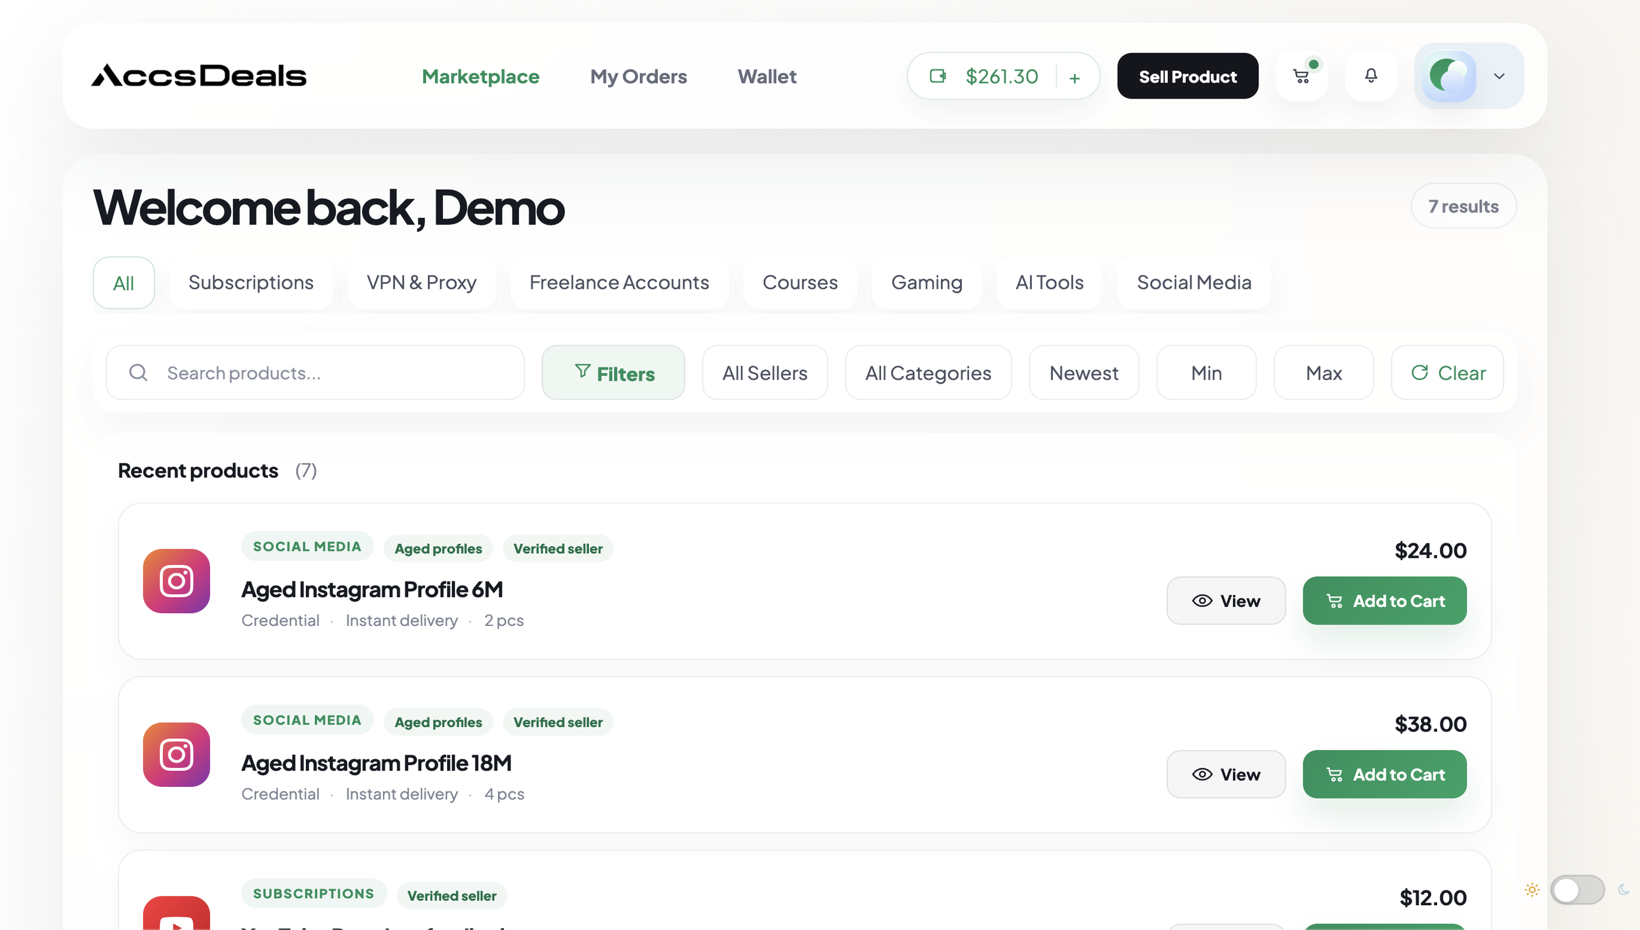Screen dimensions: 1640x930
Task: Expand the profile menu chevron
Action: (1499, 76)
